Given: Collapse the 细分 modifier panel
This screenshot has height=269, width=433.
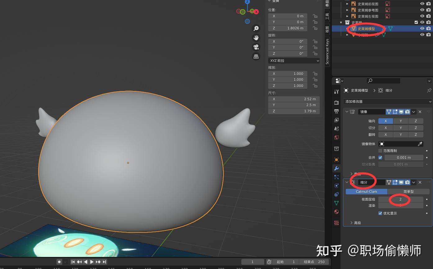Looking at the screenshot, I should point(347,182).
